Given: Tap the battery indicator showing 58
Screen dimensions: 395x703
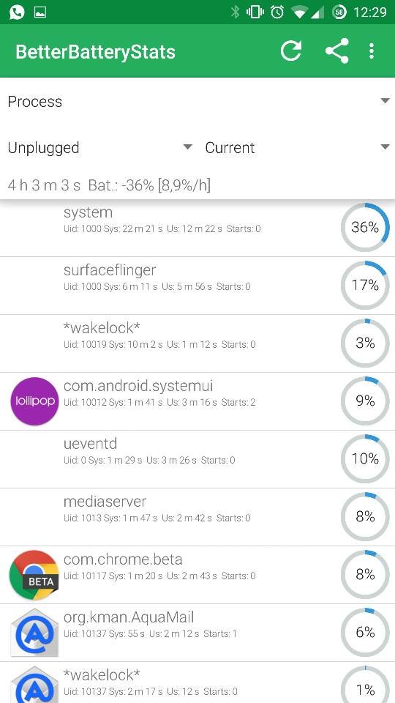Looking at the screenshot, I should click(339, 12).
